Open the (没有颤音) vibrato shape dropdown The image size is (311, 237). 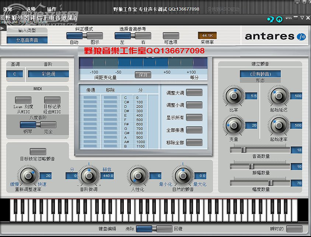pos(260,74)
